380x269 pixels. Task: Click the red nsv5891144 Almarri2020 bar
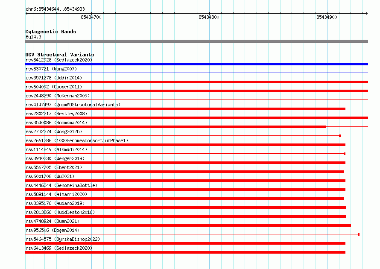pos(185,199)
